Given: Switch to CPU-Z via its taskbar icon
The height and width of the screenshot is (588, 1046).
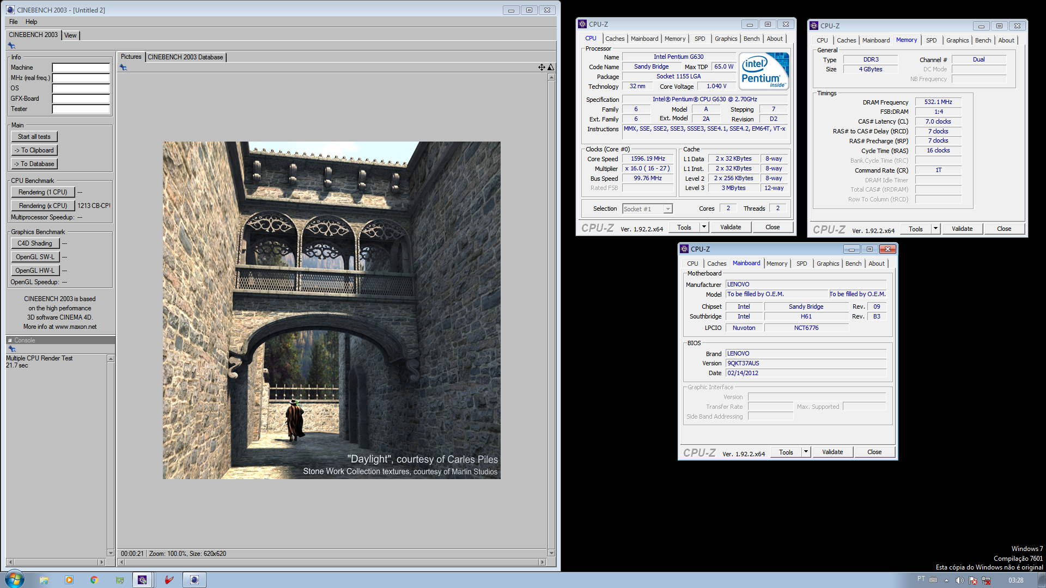Looking at the screenshot, I should [x=142, y=580].
